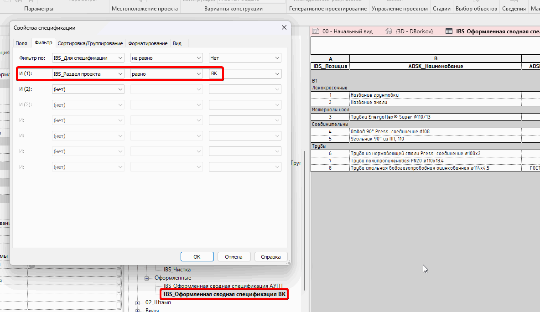The height and width of the screenshot is (312, 540).
Task: Click the Сведения panel title
Action: pos(514,9)
